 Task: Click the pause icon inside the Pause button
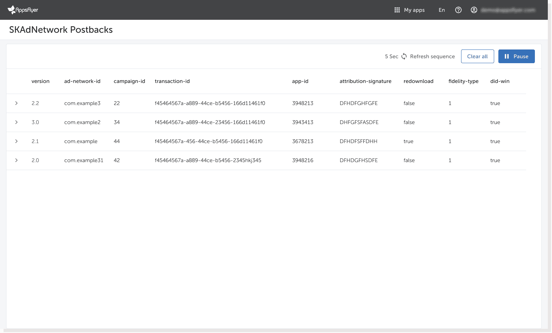(x=507, y=56)
